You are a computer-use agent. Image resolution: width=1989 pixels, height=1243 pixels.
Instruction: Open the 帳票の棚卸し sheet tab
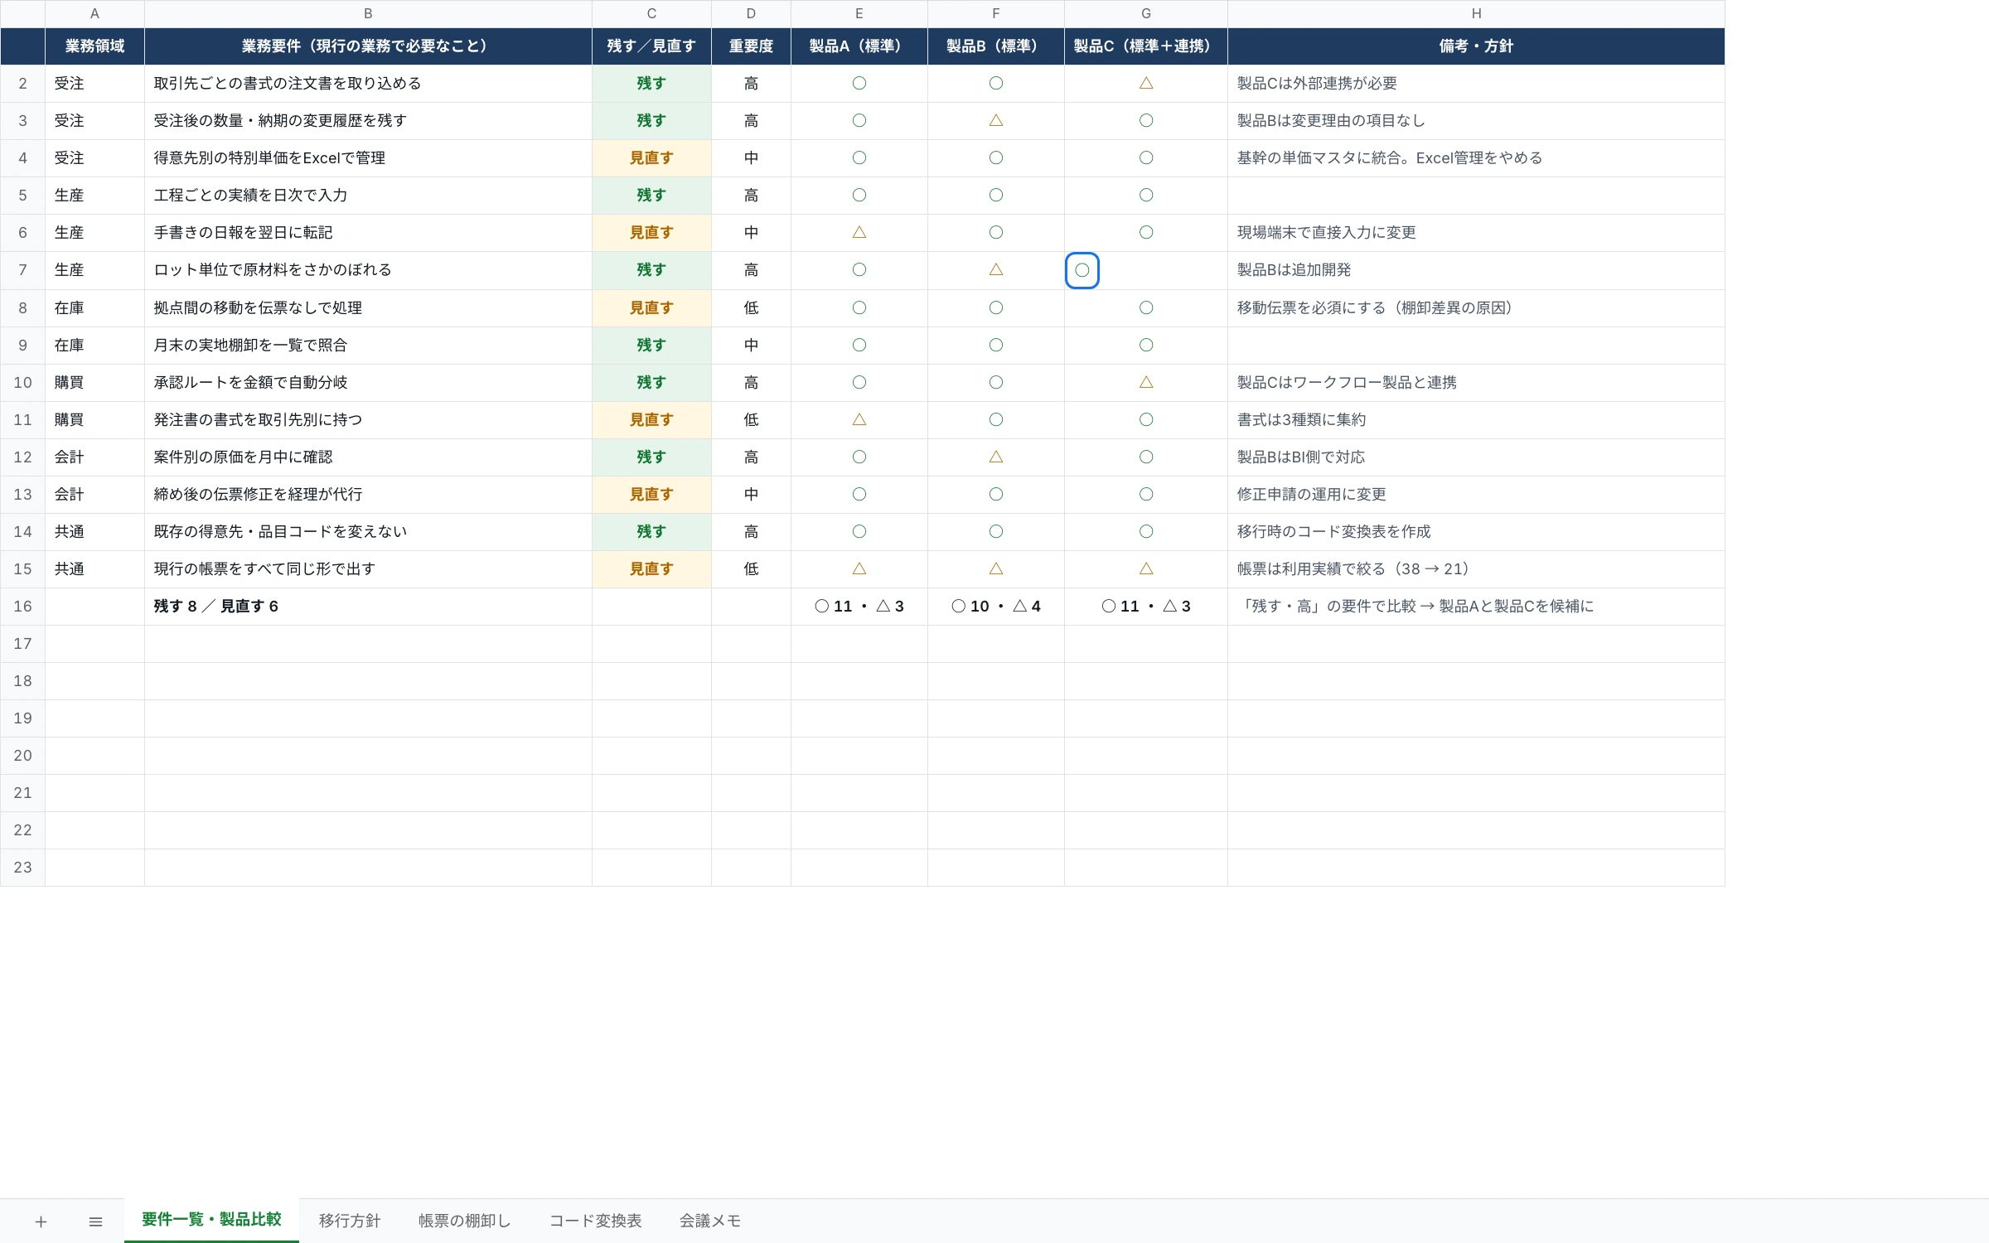click(x=464, y=1221)
